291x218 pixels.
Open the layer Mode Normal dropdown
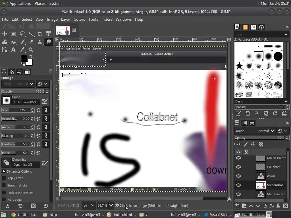click(x=255, y=131)
